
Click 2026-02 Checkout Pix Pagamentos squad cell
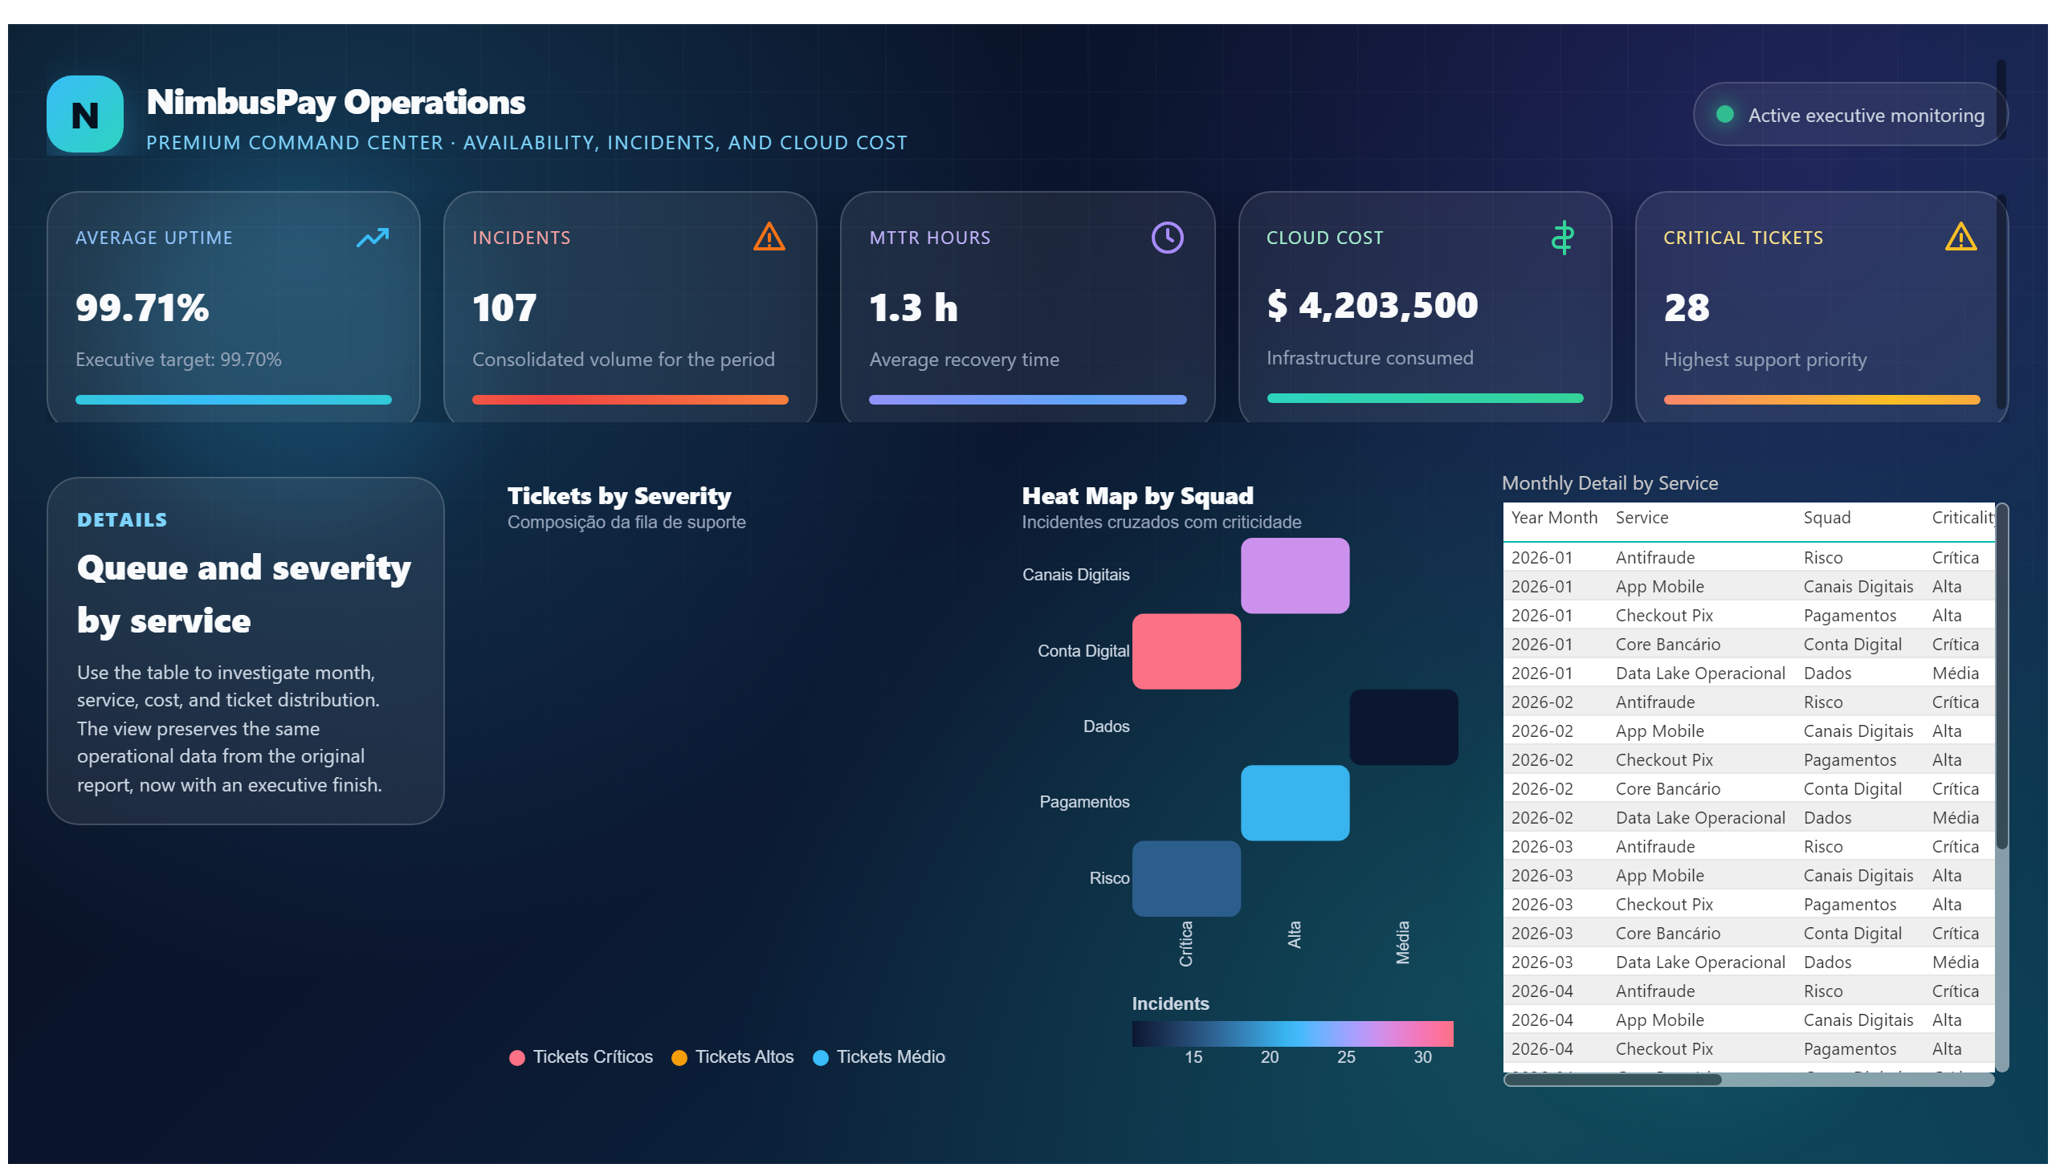pyautogui.click(x=1849, y=760)
